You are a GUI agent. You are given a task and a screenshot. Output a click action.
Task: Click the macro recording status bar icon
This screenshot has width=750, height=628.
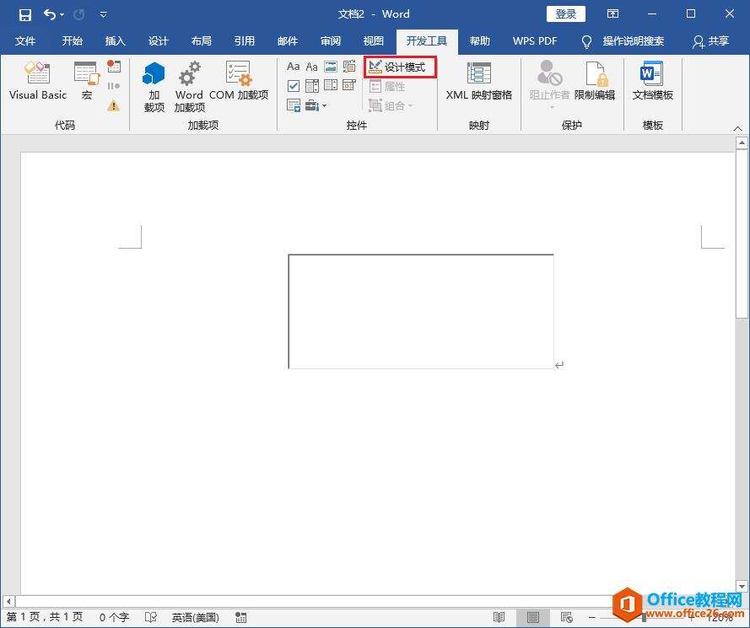tap(240, 617)
